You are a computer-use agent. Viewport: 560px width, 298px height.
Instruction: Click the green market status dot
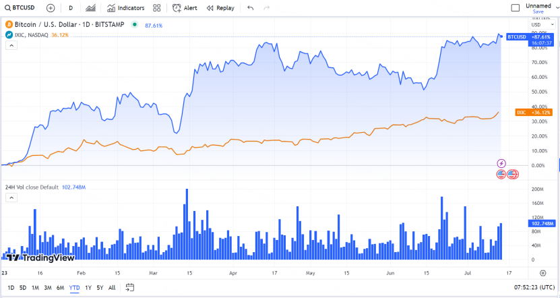click(134, 25)
